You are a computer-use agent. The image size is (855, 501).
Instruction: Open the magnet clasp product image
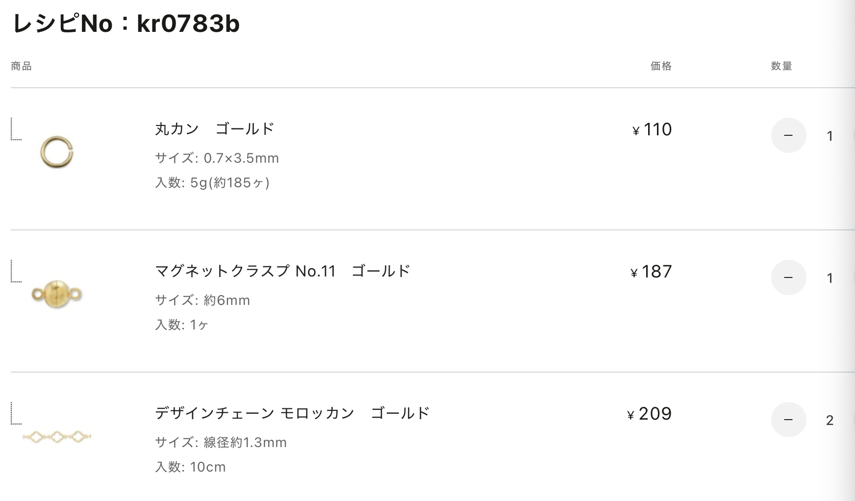pyautogui.click(x=57, y=295)
